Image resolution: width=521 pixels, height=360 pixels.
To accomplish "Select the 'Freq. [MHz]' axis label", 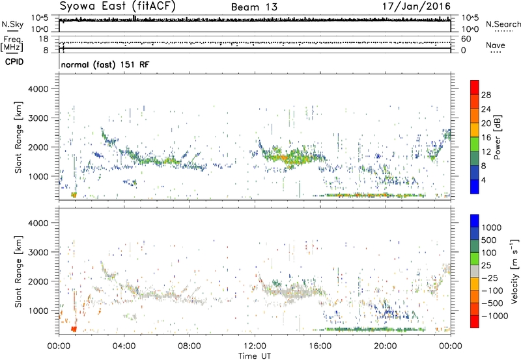I will click(12, 44).
